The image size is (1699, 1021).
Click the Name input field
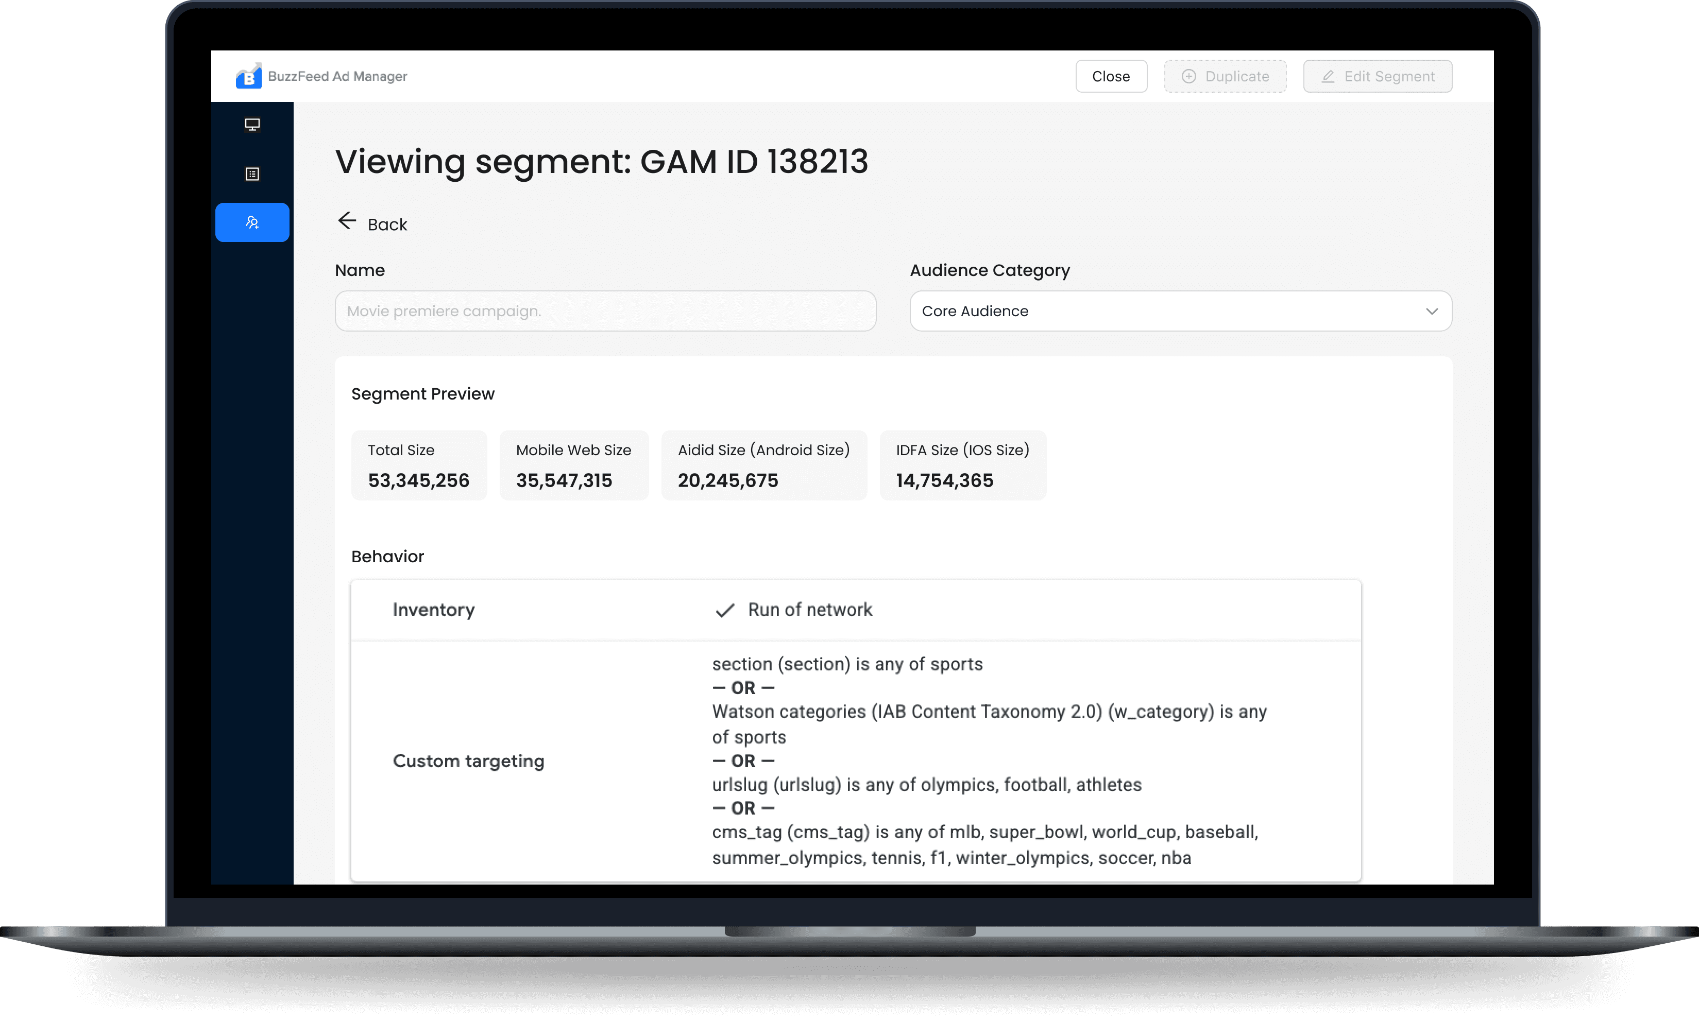604,311
